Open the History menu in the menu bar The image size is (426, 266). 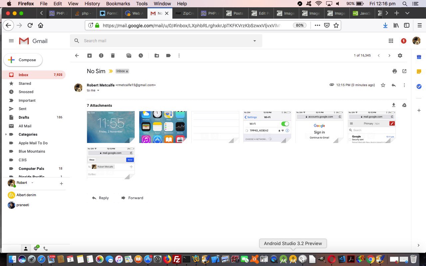pos(92,4)
